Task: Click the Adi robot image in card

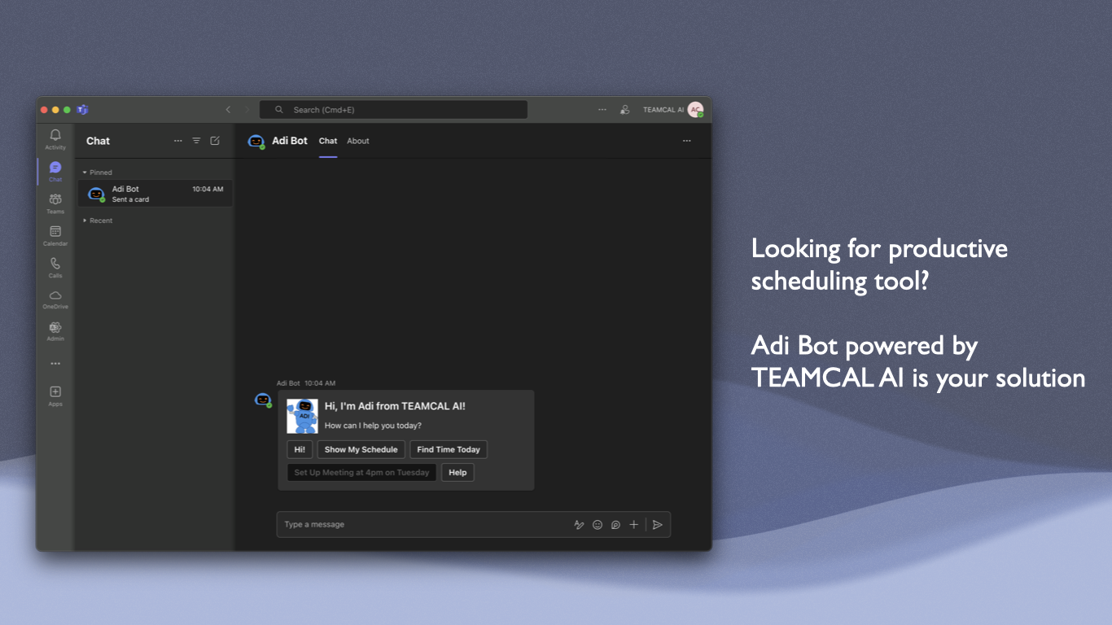Action: pyautogui.click(x=303, y=416)
